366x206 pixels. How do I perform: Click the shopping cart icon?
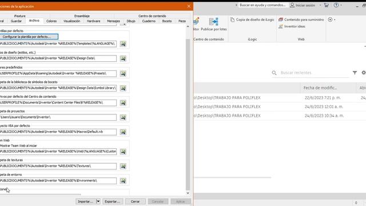(x=327, y=5)
